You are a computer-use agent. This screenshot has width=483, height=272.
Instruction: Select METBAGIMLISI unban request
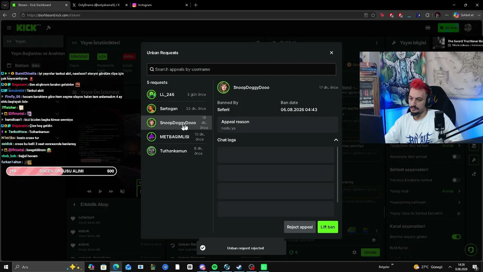(177, 137)
